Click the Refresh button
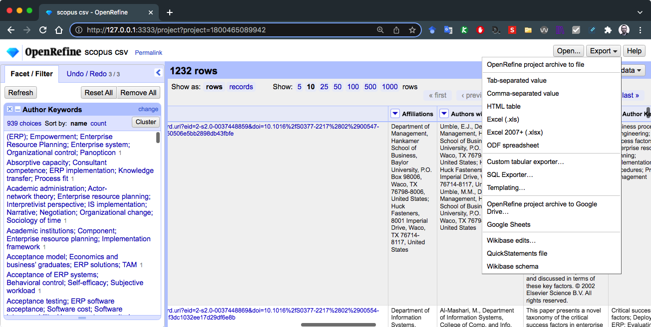Image resolution: width=651 pixels, height=327 pixels. pyautogui.click(x=20, y=93)
